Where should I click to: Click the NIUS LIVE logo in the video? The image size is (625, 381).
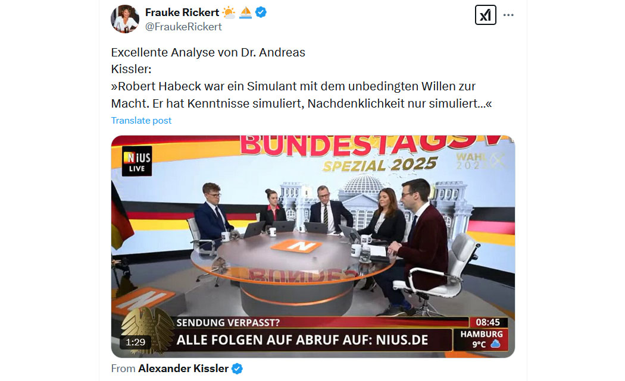click(137, 161)
